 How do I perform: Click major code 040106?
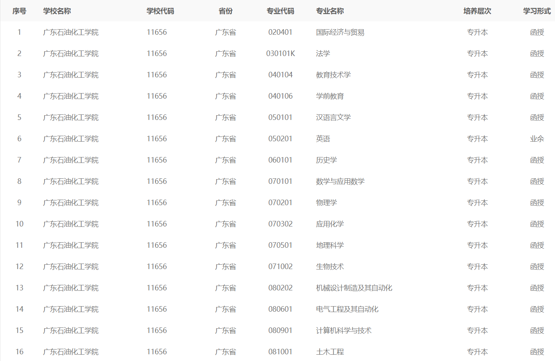click(280, 96)
